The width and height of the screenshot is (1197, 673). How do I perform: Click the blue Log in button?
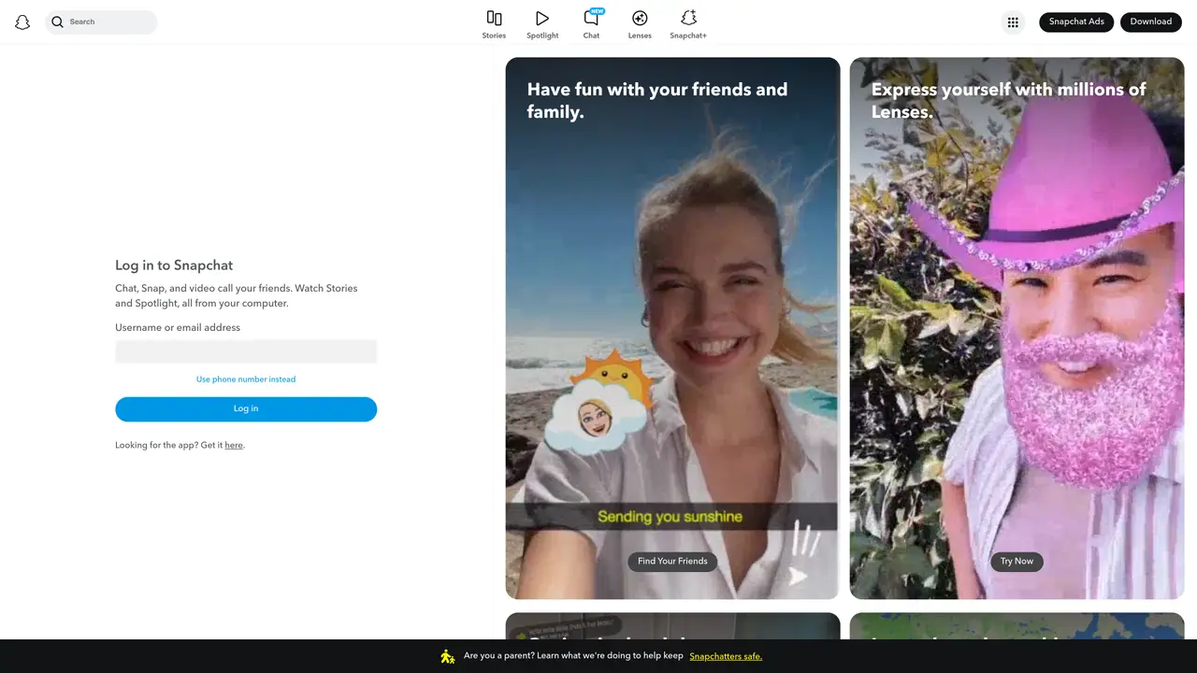[246, 409]
